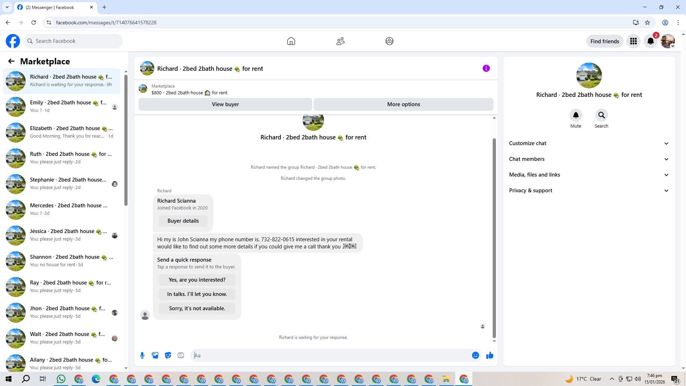Go to Facebook Home tab
Screen dimensions: 686x386
point(291,41)
